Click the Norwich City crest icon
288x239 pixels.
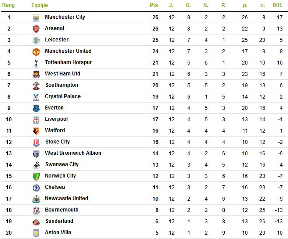pyautogui.click(x=36, y=176)
